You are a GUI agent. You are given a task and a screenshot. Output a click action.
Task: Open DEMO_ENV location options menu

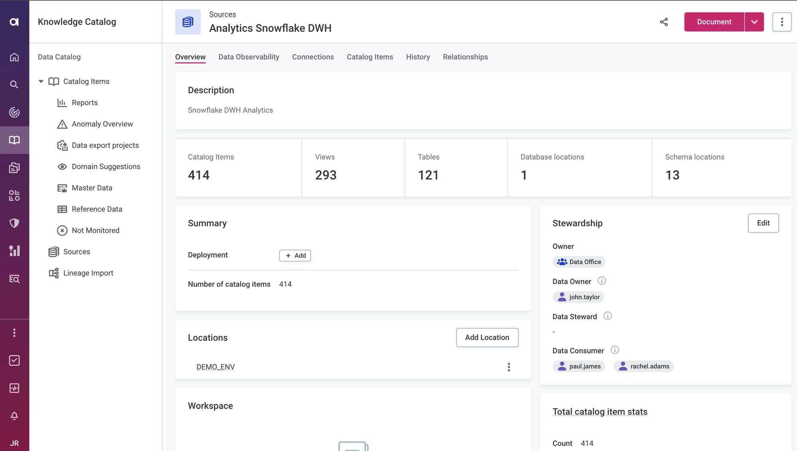[509, 367]
